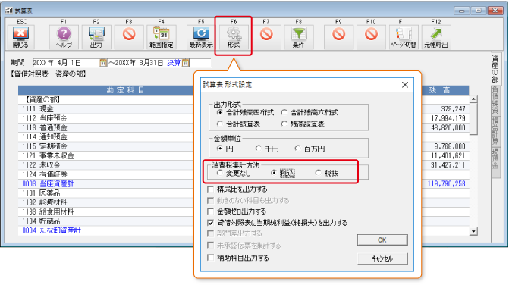Choose 円 as the amount unit
Image resolution: width=509 pixels, height=285 pixels.
click(220, 149)
